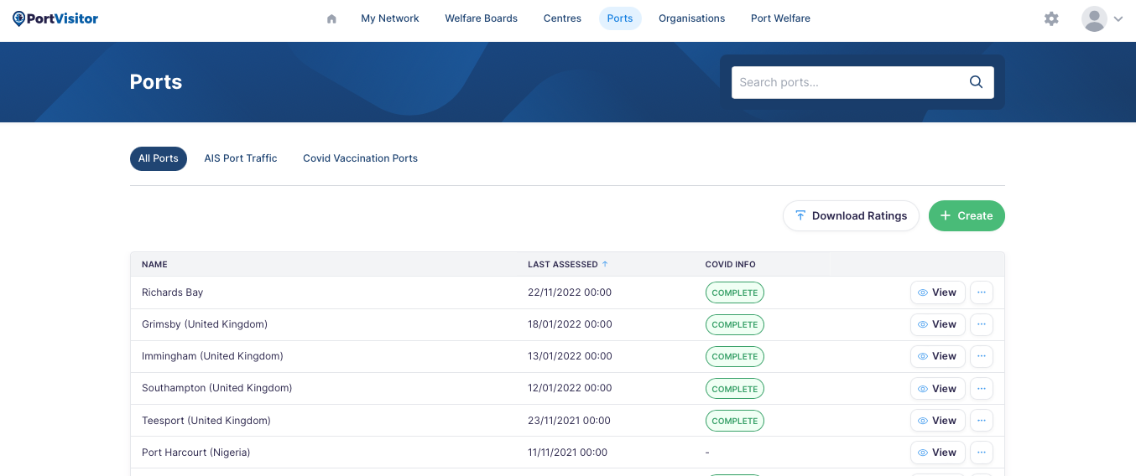Select the All Ports tab
The height and width of the screenshot is (476, 1136).
[x=159, y=158]
